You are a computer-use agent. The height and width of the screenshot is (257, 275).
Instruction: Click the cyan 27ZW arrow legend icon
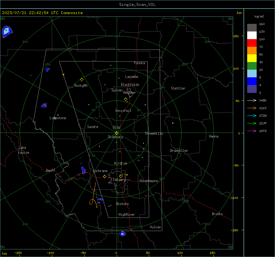pos(252,116)
